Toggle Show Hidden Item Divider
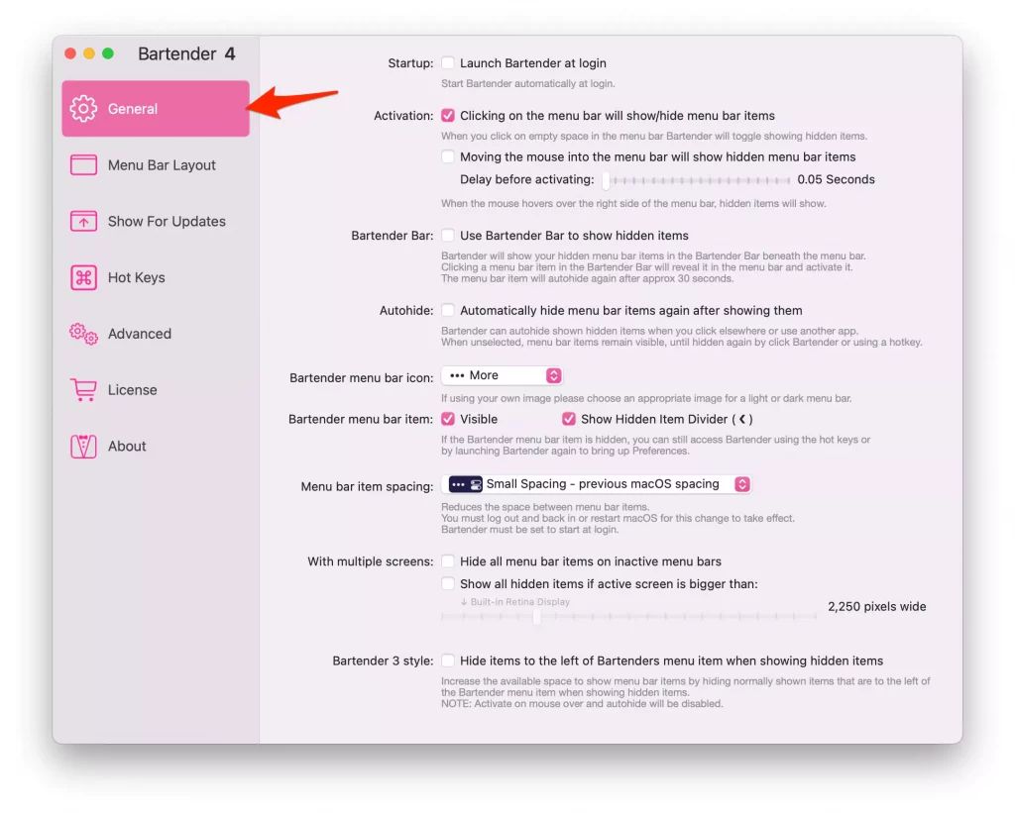The width and height of the screenshot is (1015, 813). click(568, 418)
